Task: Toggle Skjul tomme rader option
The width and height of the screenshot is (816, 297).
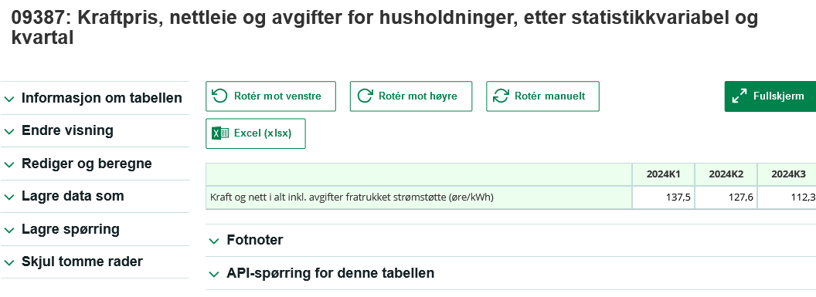Action: [x=95, y=262]
